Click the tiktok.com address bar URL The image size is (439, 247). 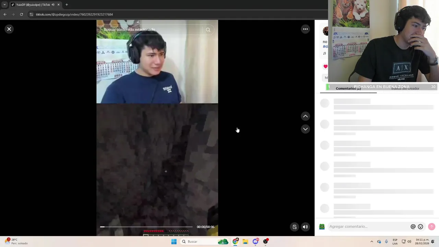click(x=74, y=14)
